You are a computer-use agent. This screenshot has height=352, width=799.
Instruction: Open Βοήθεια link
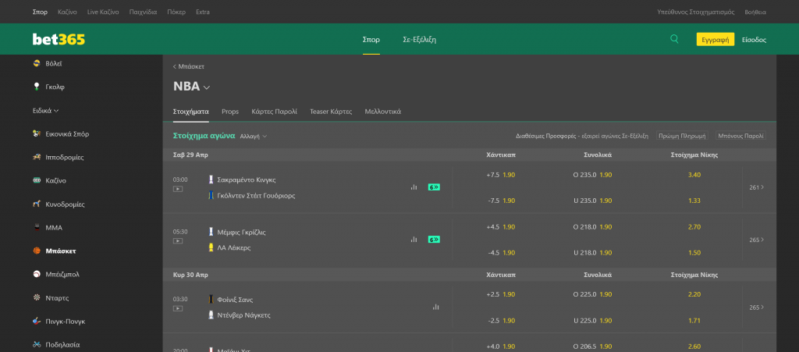(755, 12)
